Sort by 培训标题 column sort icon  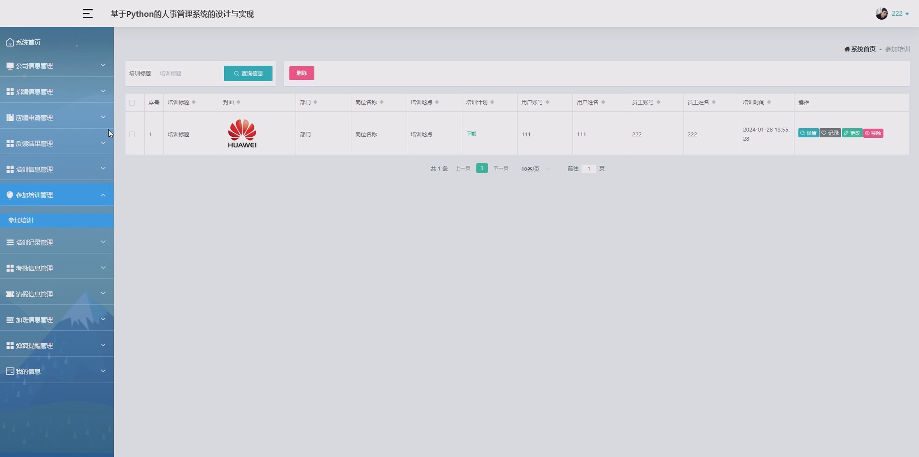coord(194,102)
